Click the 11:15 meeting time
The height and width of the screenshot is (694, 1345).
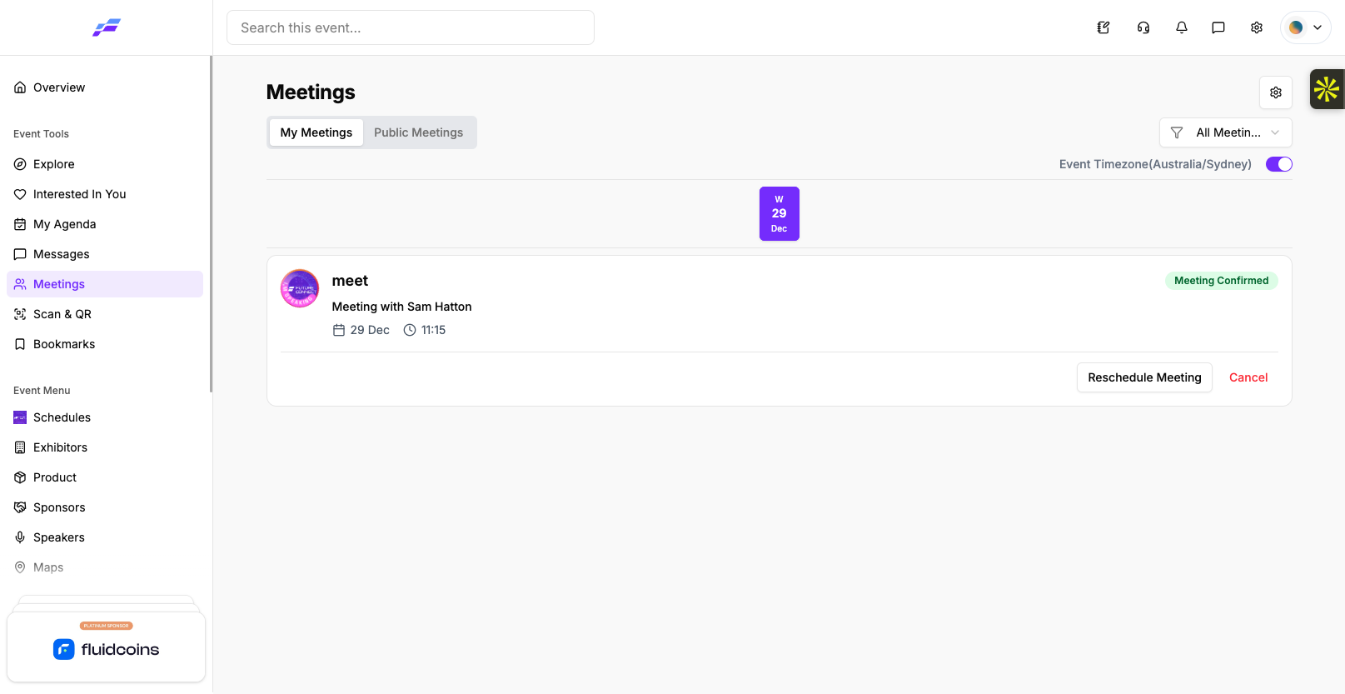[433, 330]
